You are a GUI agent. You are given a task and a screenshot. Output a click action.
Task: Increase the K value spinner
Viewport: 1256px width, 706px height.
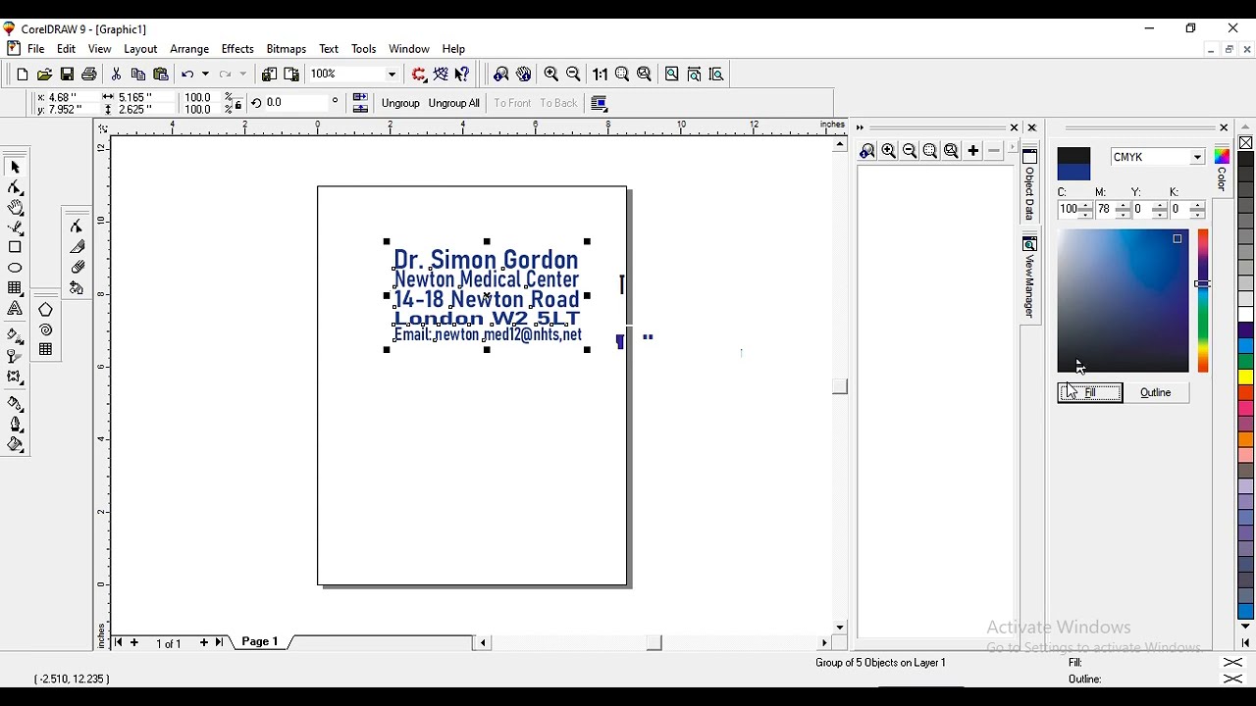click(x=1196, y=206)
